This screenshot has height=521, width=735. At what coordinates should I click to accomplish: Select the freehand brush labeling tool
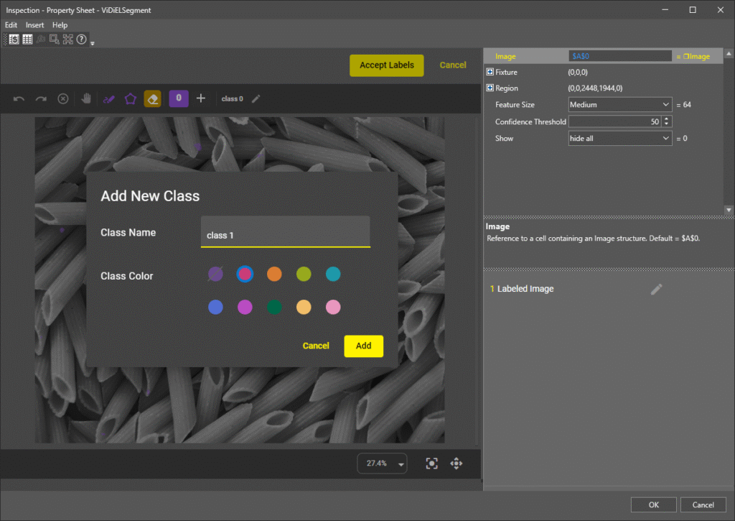108,98
